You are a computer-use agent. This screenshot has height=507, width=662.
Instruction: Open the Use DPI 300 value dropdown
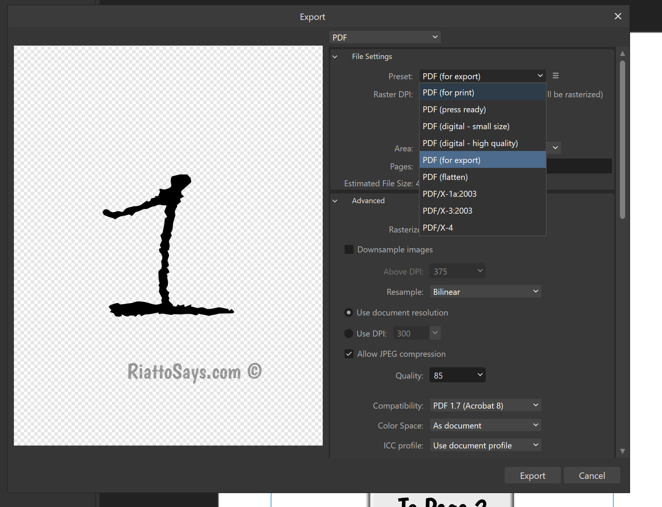click(x=435, y=333)
